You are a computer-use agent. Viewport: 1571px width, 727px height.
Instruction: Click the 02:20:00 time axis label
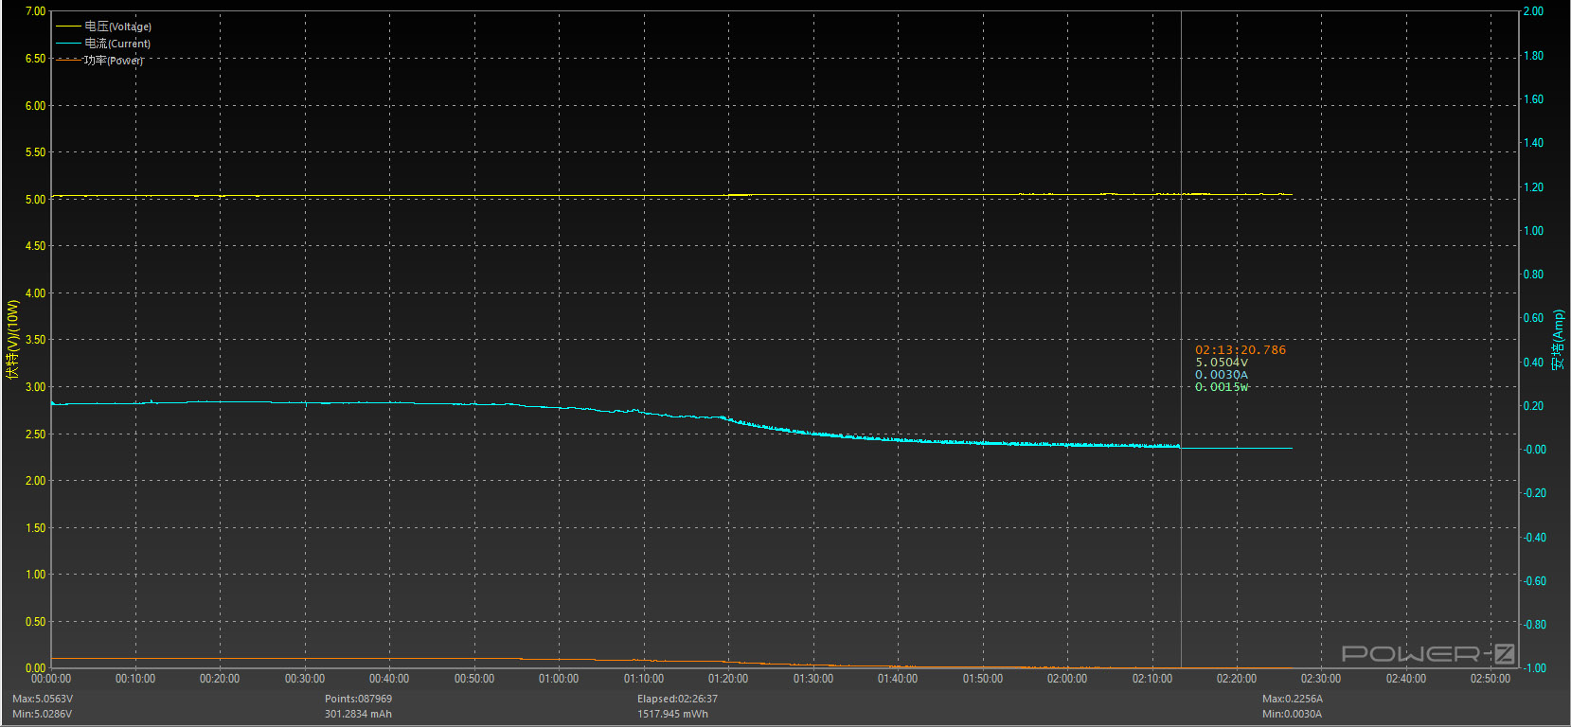coord(1237,679)
